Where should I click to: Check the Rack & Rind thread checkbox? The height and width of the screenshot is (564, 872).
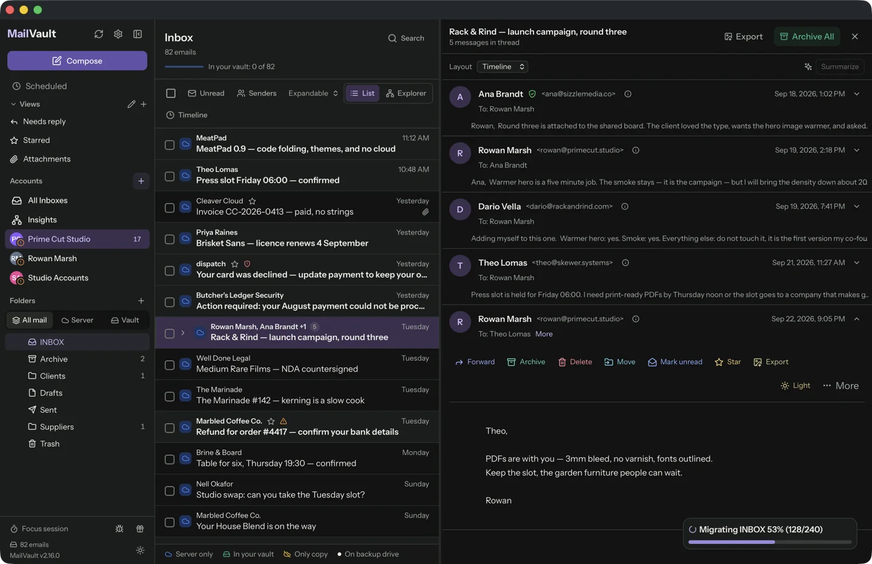(x=170, y=333)
